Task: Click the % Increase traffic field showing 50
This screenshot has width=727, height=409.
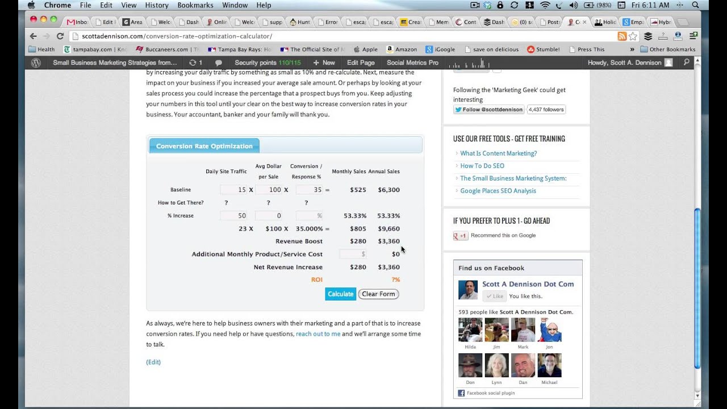Action: pyautogui.click(x=233, y=216)
